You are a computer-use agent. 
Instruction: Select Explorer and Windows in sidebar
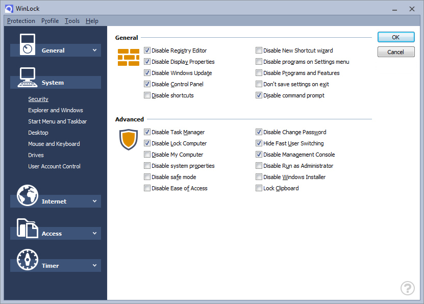pos(56,110)
